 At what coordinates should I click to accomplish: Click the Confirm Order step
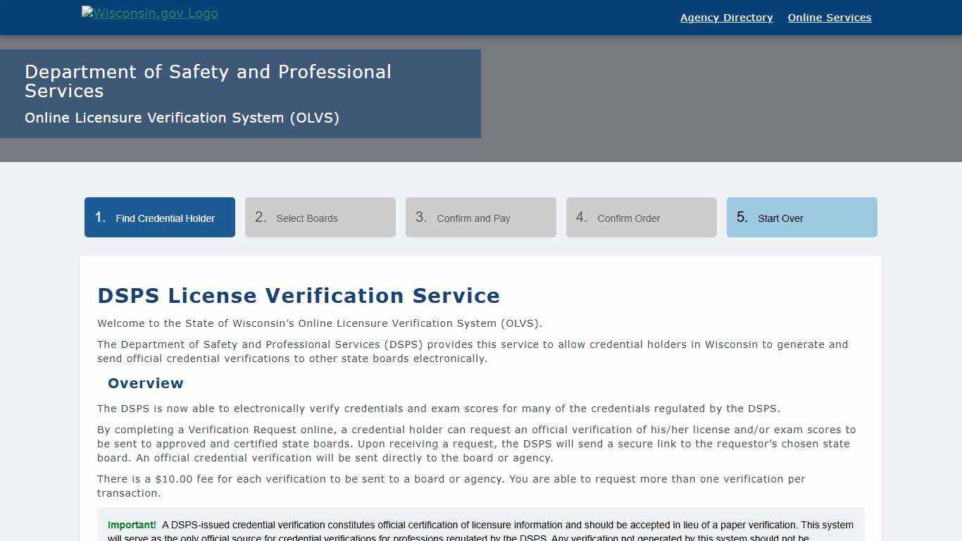tap(641, 217)
